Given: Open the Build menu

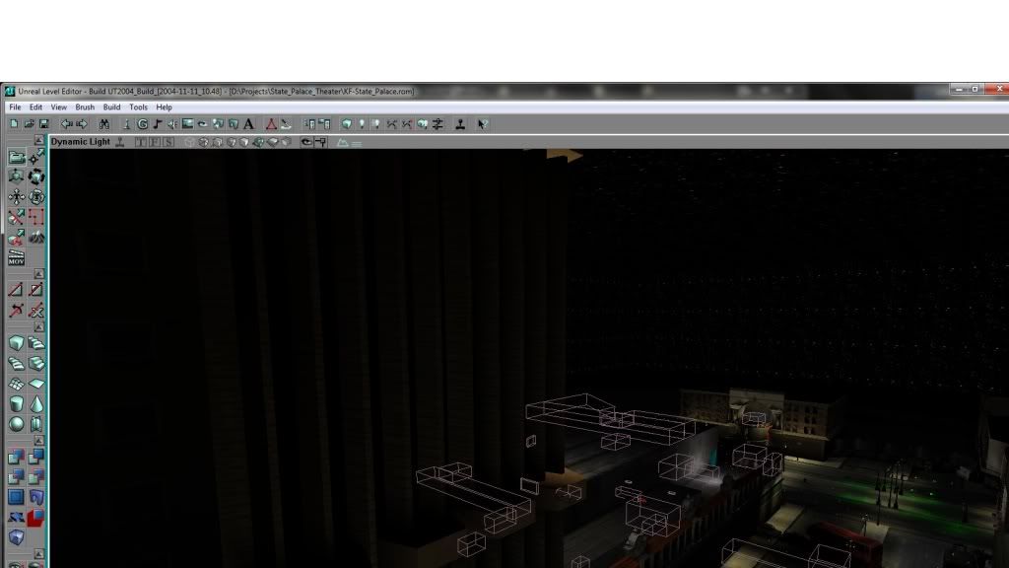Looking at the screenshot, I should pos(112,107).
